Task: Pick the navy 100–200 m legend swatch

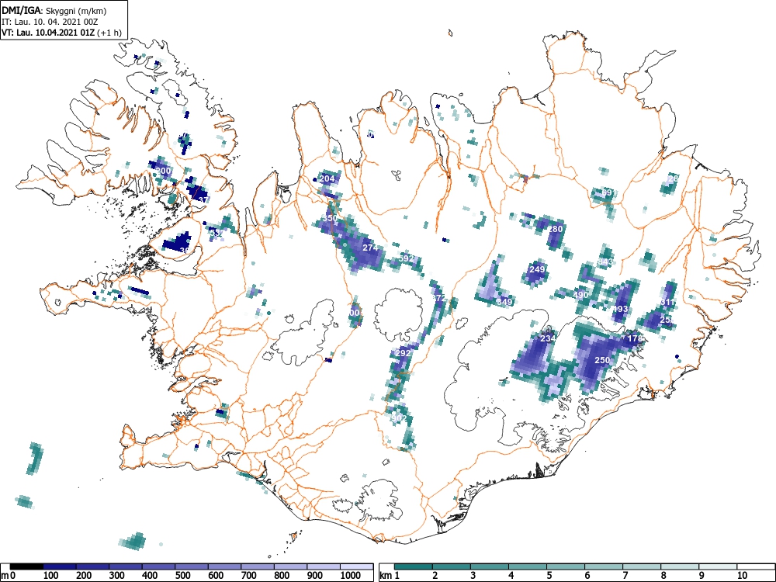Action: click(x=60, y=566)
